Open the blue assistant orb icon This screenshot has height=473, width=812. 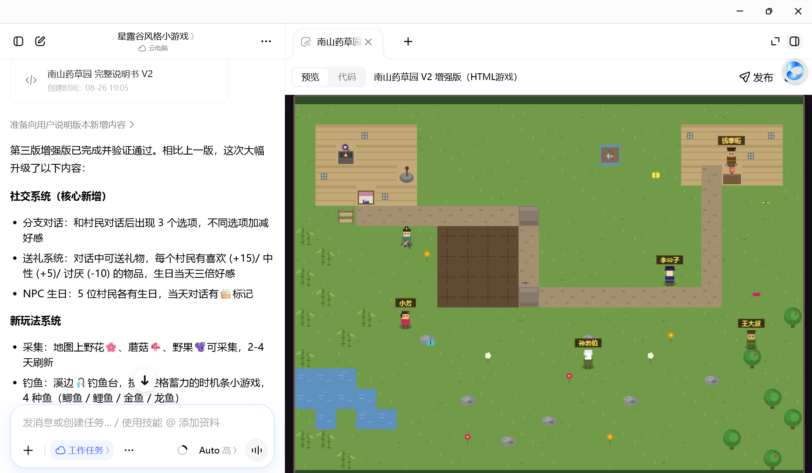point(795,71)
